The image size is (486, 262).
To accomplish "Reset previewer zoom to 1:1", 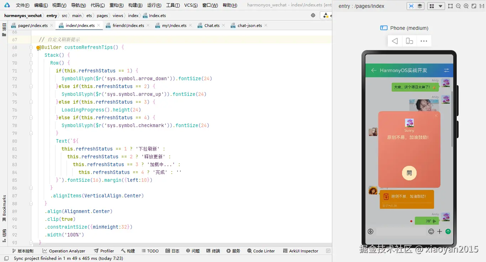I will [482, 6].
